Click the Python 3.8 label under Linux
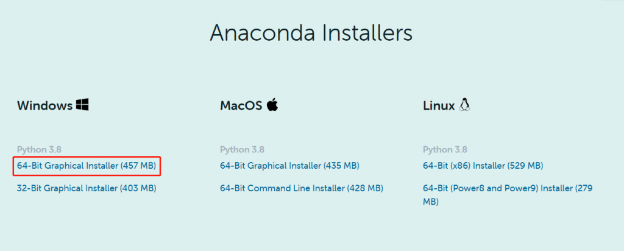 coord(445,150)
